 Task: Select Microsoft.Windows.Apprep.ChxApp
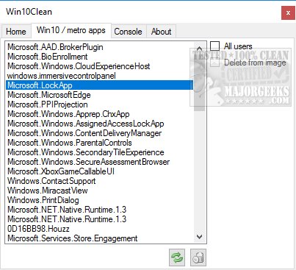pyautogui.click(x=99, y=114)
